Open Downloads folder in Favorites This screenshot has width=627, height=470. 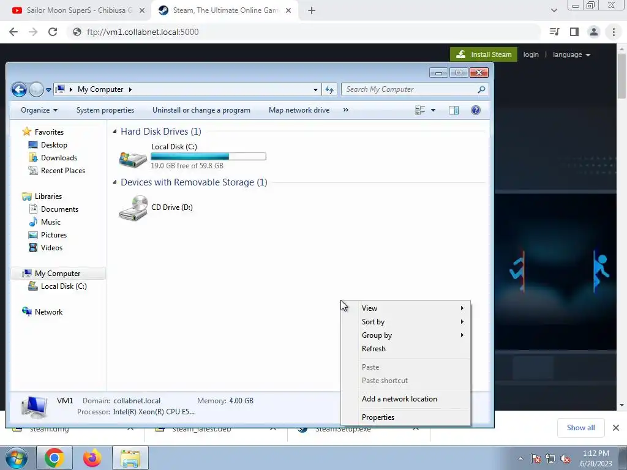(53, 157)
